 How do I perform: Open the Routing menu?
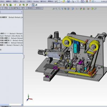pyautogui.click(x=36, y=1)
